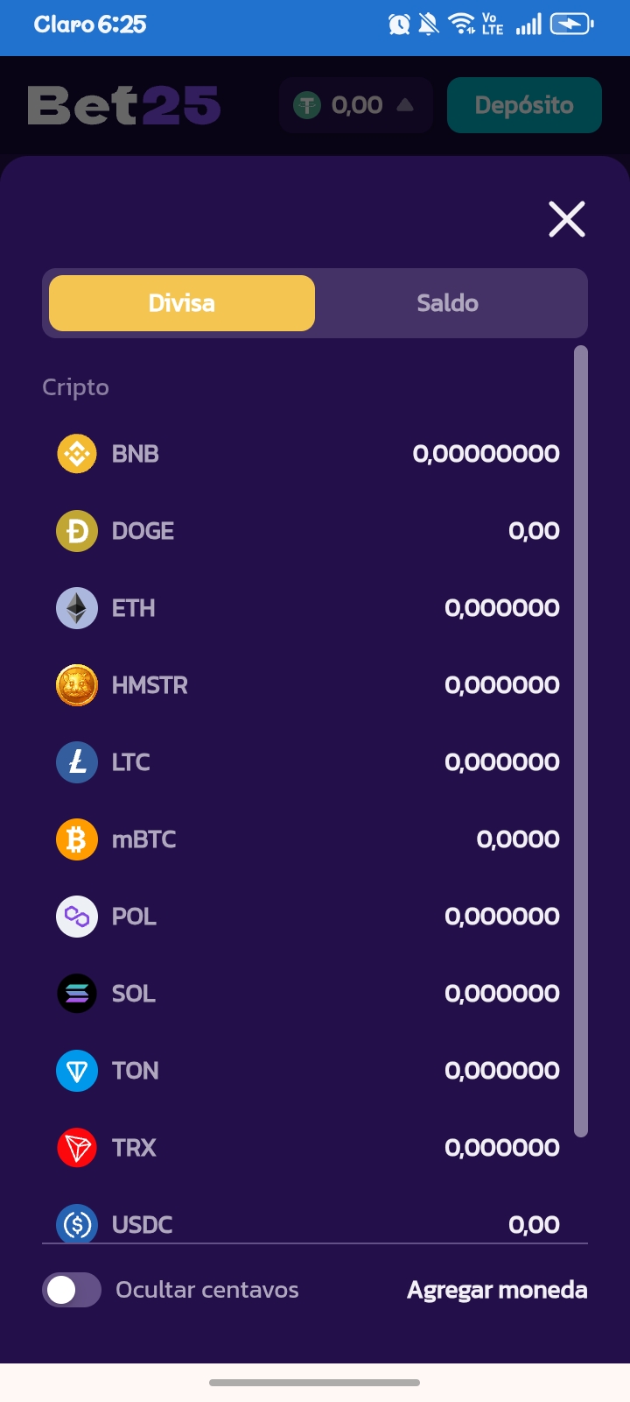Switch to the Saldo tab

pos(448,303)
